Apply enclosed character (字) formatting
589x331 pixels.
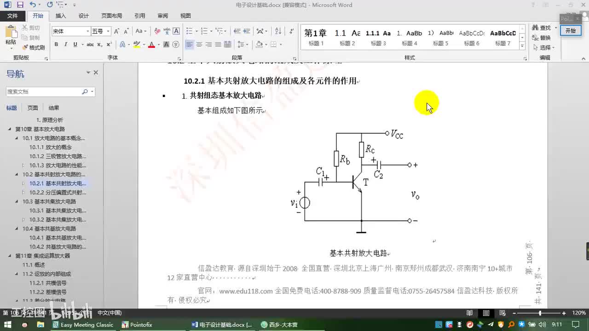176,45
